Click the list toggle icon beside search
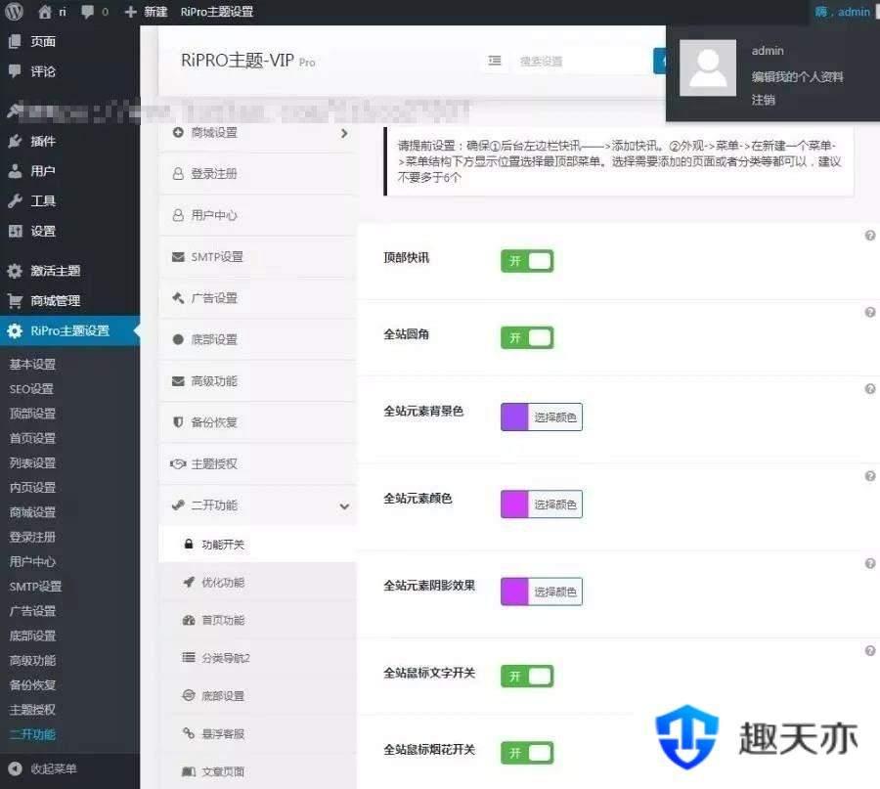 tap(495, 61)
